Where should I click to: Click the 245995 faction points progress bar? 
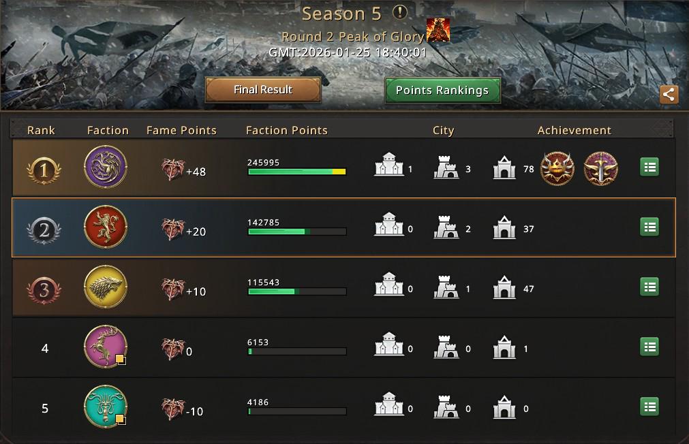pos(297,172)
